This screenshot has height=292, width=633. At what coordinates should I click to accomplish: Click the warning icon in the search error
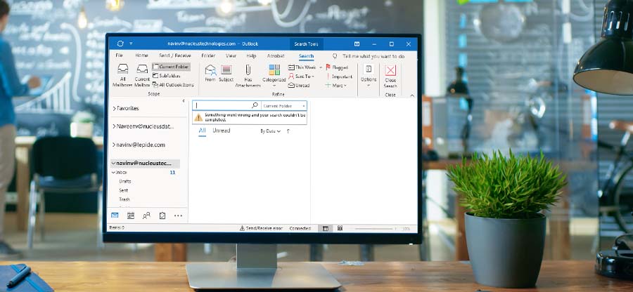198,117
